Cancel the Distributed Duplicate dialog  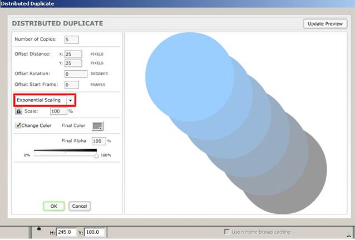point(80,206)
